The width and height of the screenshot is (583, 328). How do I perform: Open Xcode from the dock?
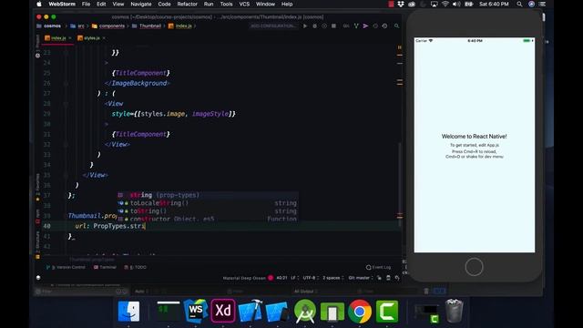point(251,311)
